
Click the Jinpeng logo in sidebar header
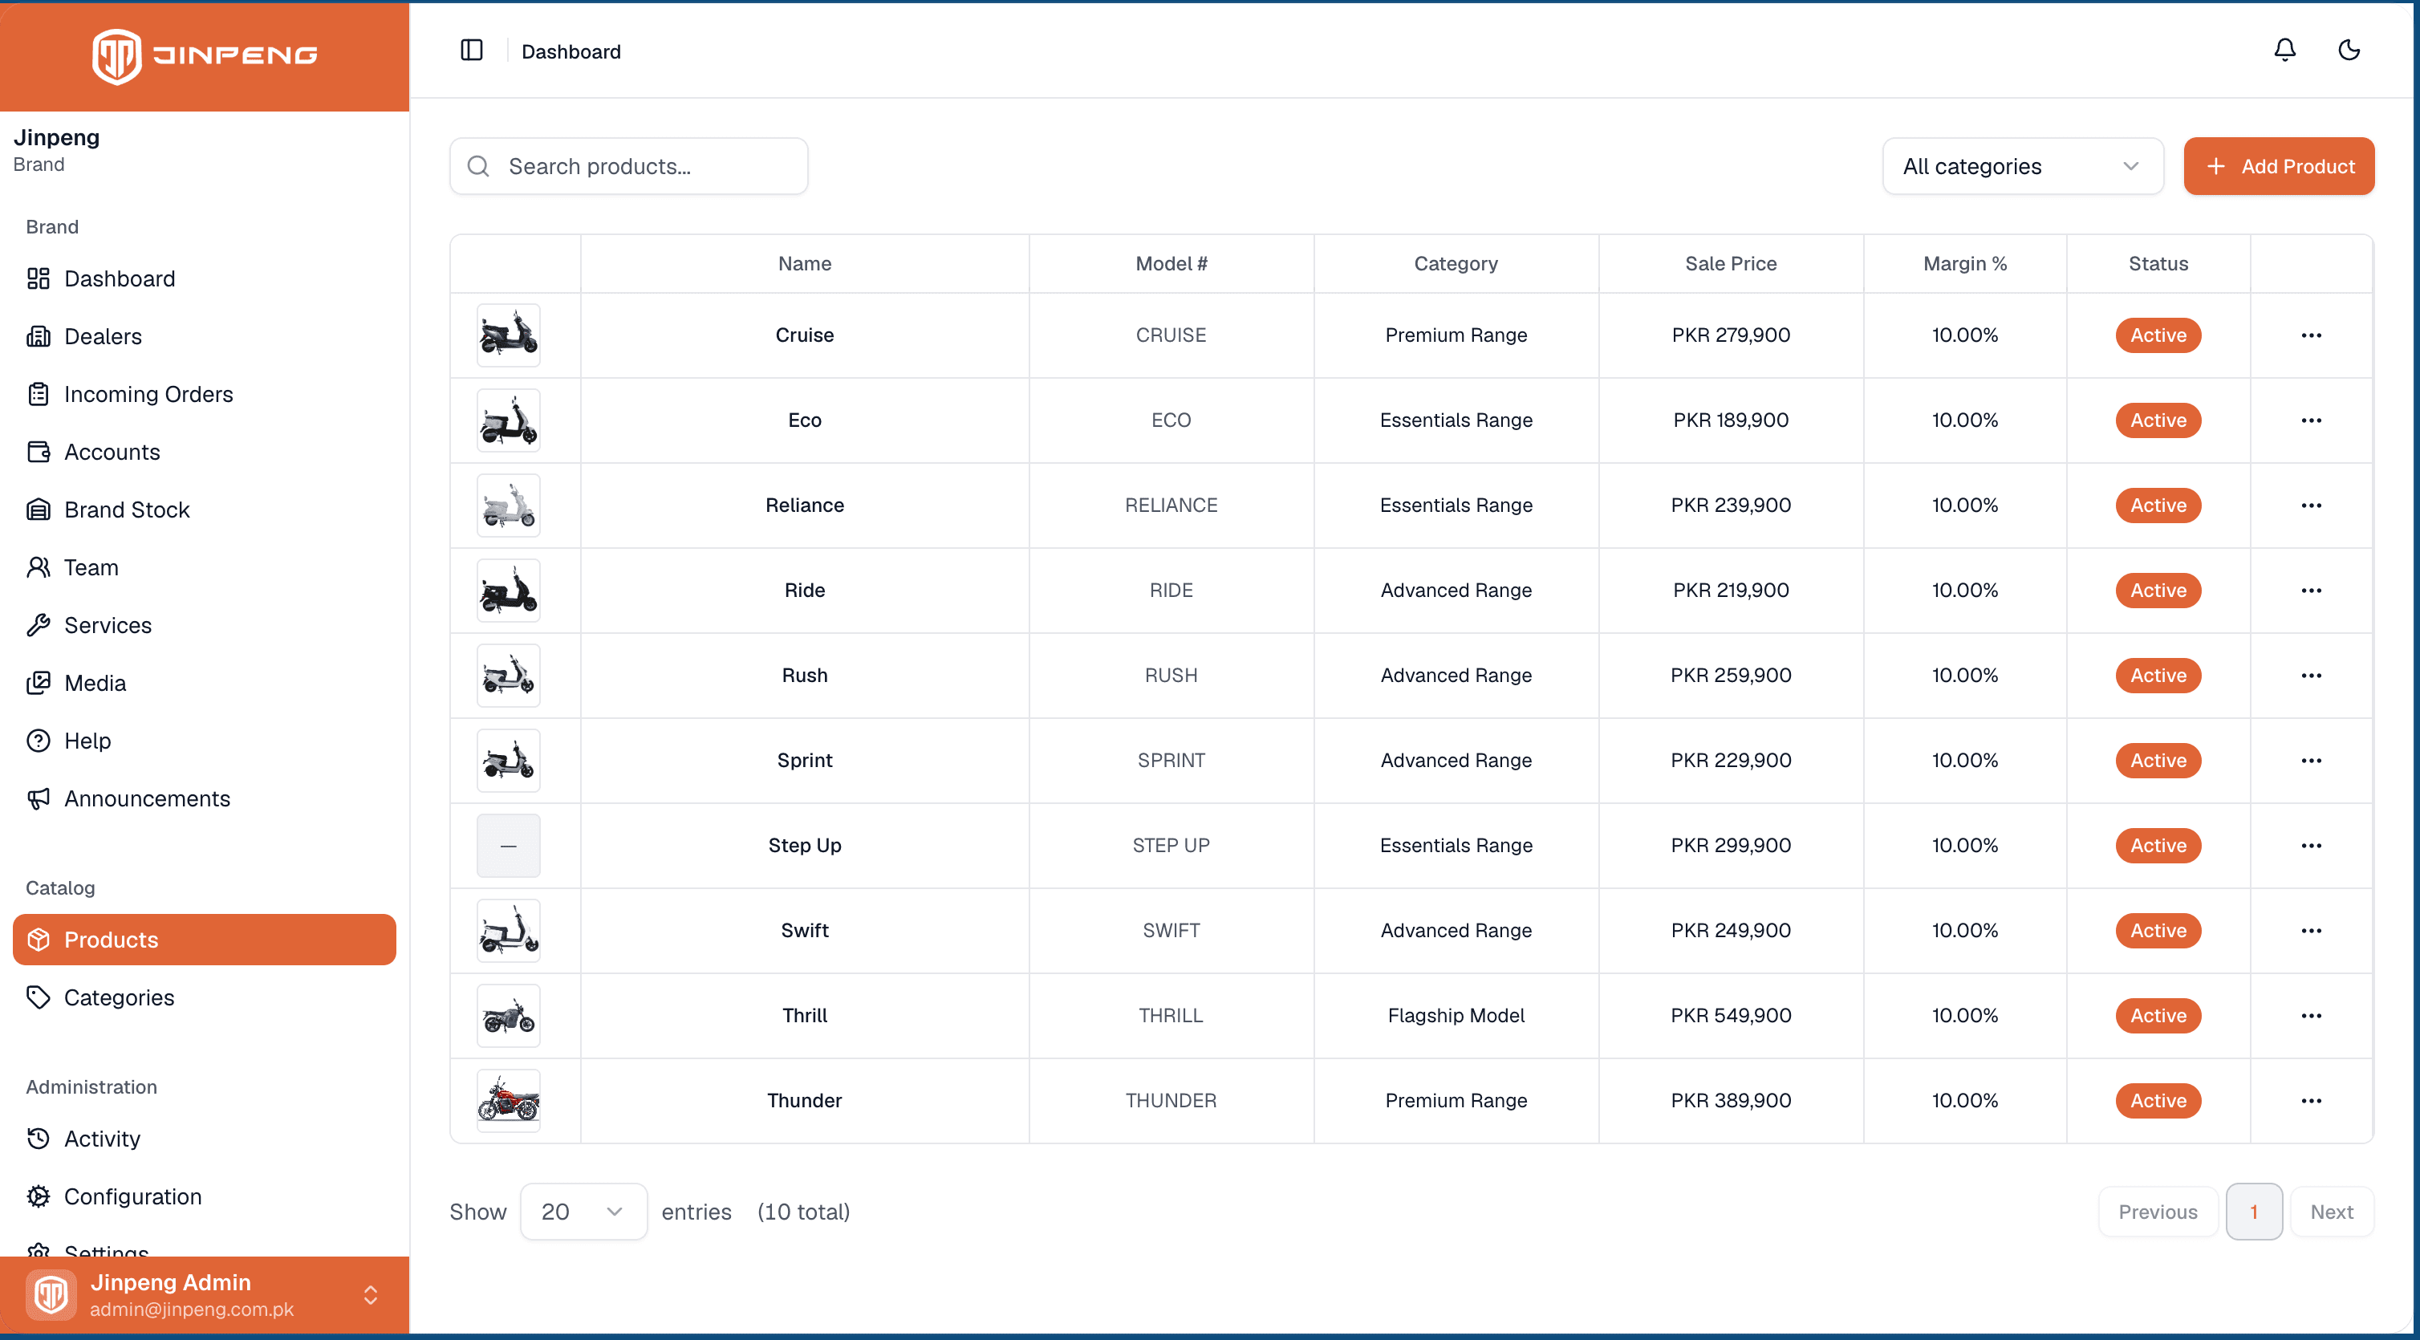(x=205, y=55)
